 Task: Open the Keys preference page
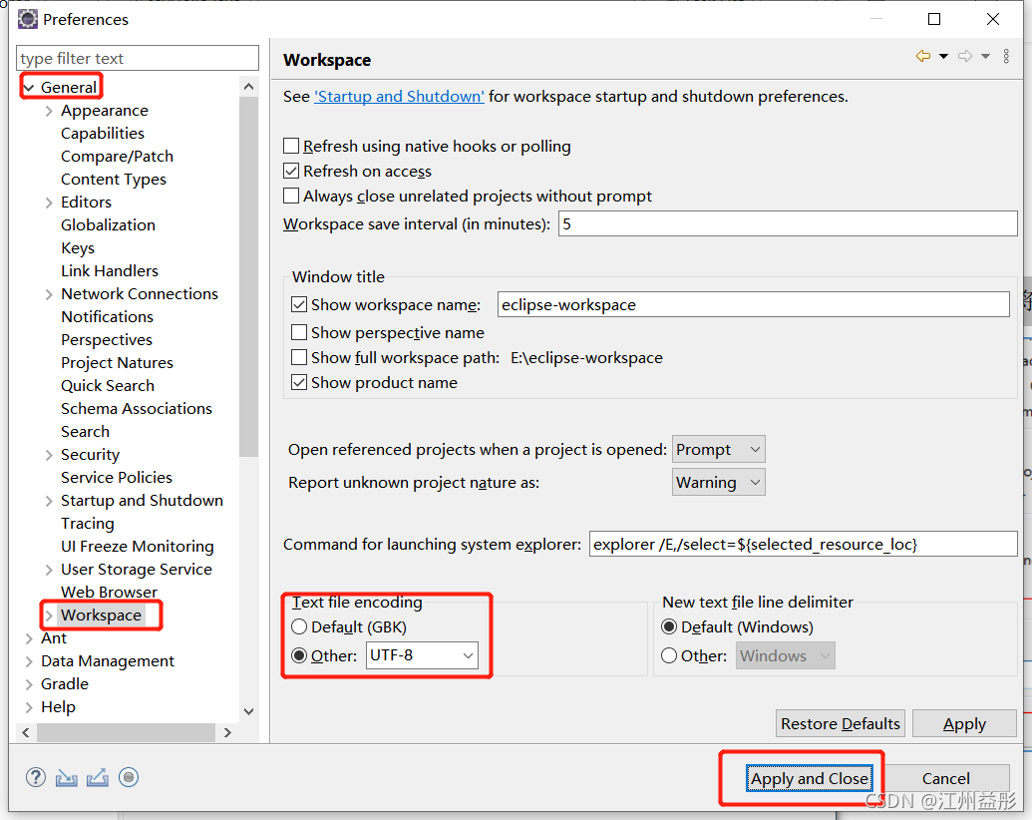(x=78, y=247)
